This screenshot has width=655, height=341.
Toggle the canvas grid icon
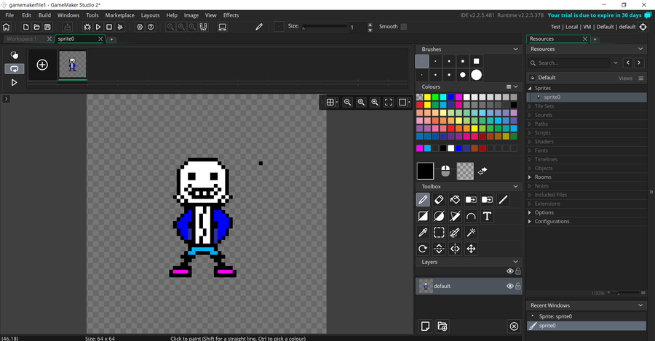click(330, 103)
